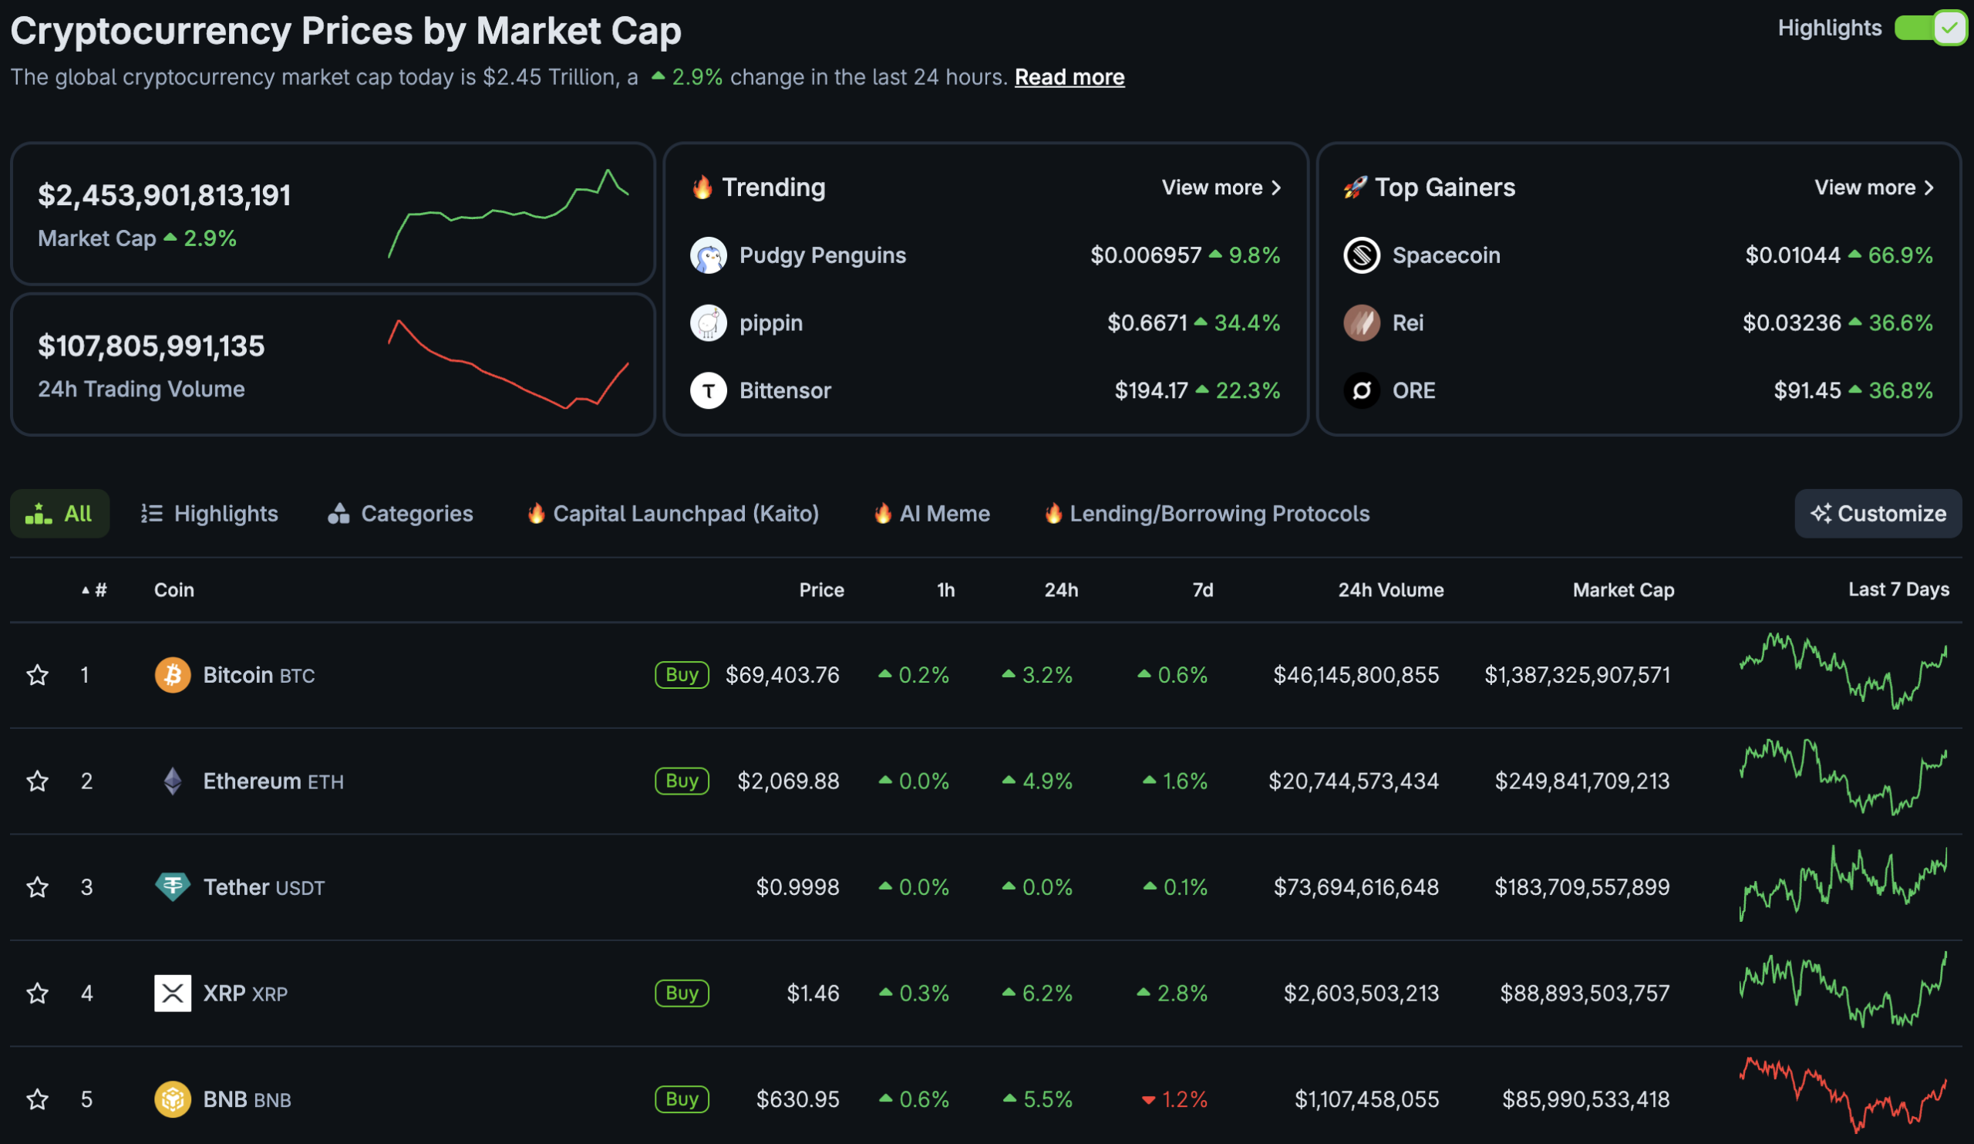
Task: Click the $2,453,901,813,191 market cap value
Action: 164,195
